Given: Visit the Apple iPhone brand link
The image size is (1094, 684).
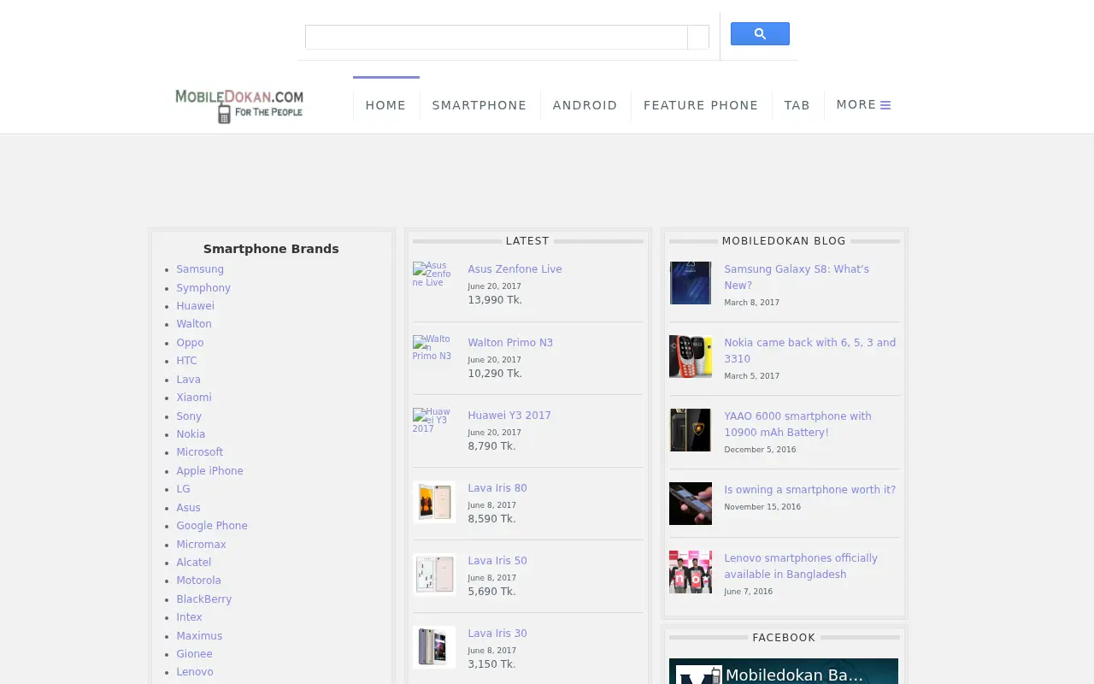Looking at the screenshot, I should tap(210, 471).
